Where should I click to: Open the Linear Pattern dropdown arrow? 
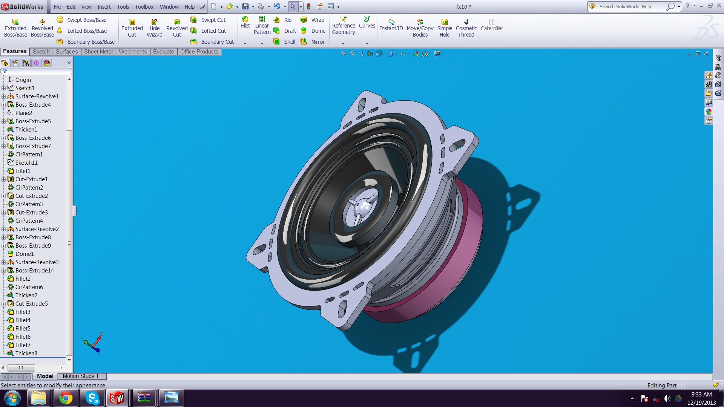pos(262,44)
